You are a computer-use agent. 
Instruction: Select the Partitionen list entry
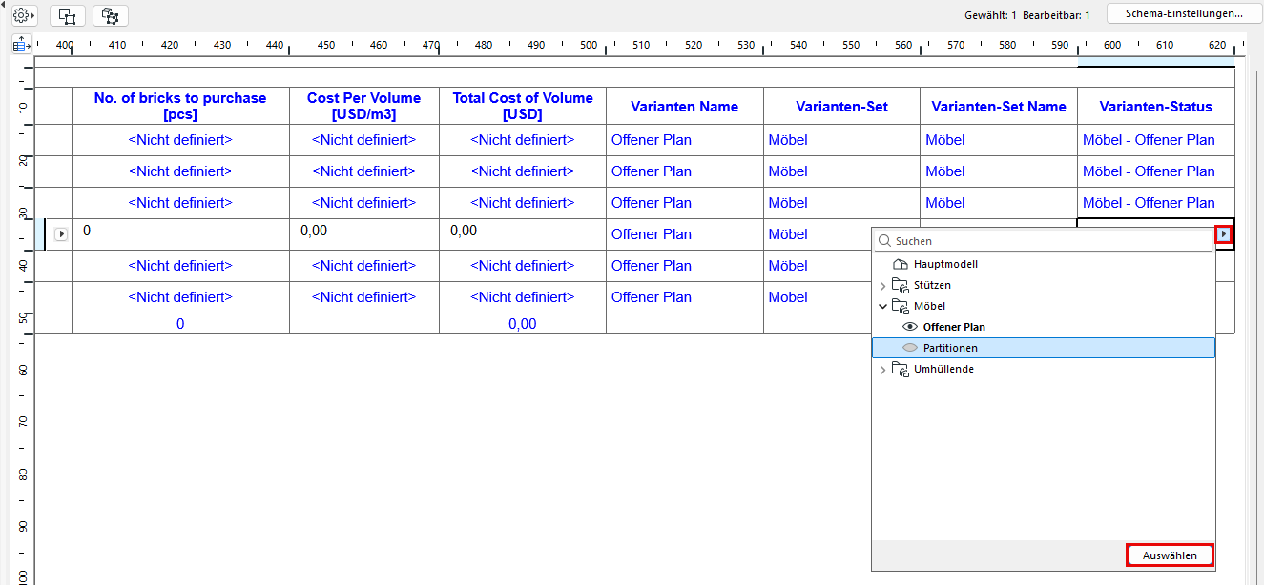point(1044,348)
